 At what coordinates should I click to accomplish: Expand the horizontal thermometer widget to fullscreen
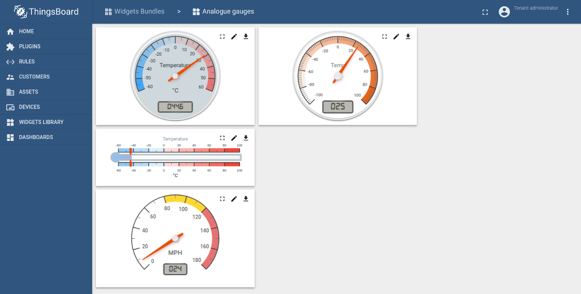(x=222, y=138)
